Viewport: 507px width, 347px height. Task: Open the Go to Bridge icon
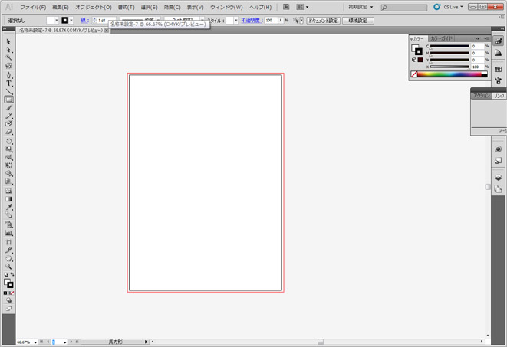click(x=286, y=7)
